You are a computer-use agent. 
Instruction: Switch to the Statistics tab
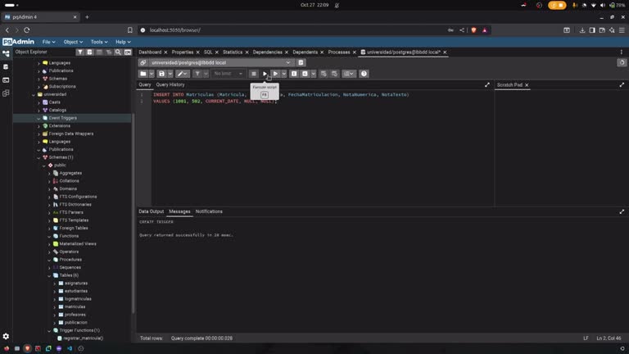(233, 52)
